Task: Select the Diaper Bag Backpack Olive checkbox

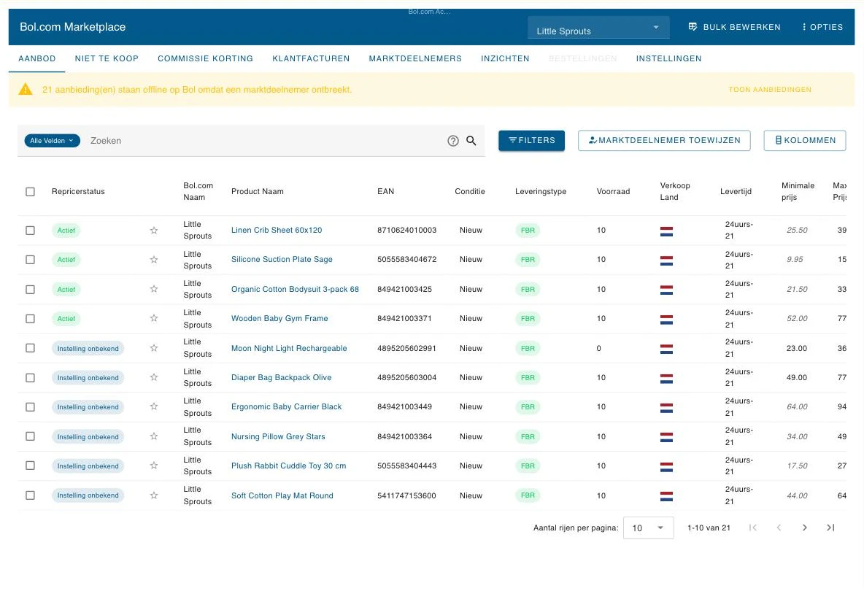Action: point(31,378)
